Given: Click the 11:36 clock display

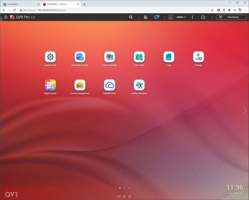Looking at the screenshot, I should point(235,188).
